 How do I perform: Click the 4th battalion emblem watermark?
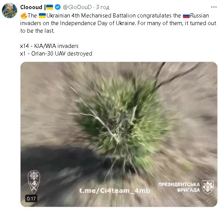coord(34,182)
